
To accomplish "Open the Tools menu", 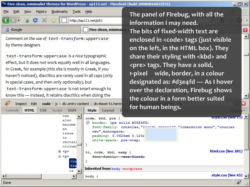I will [x=77, y=12].
